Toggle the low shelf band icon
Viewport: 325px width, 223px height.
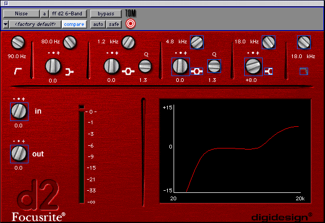(x=69, y=72)
